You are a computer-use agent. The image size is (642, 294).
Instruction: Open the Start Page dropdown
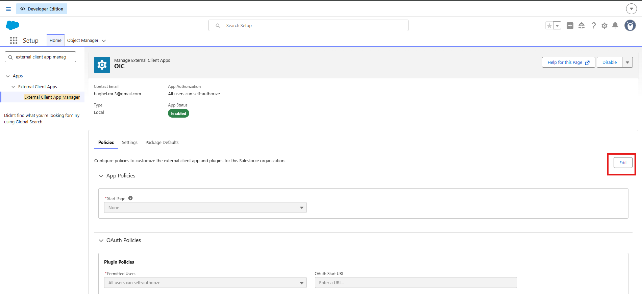click(x=205, y=207)
